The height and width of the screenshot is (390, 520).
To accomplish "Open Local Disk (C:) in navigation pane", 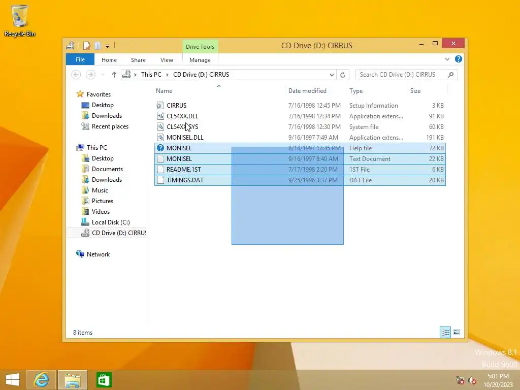I will coord(111,222).
